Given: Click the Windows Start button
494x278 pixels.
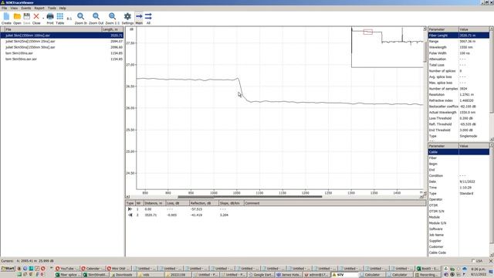Looking at the screenshot, I should coord(8,269).
